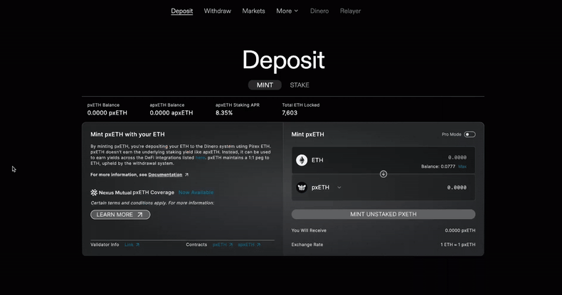Open the Dinero link in navigation
The width and height of the screenshot is (562, 295).
(x=319, y=11)
